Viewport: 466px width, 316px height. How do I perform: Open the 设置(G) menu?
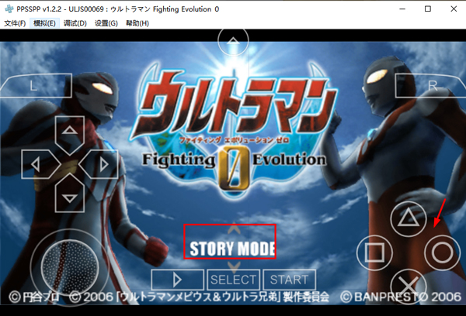pyautogui.click(x=106, y=23)
